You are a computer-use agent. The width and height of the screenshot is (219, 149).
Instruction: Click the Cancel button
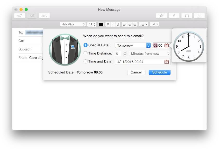pyautogui.click(x=136, y=72)
